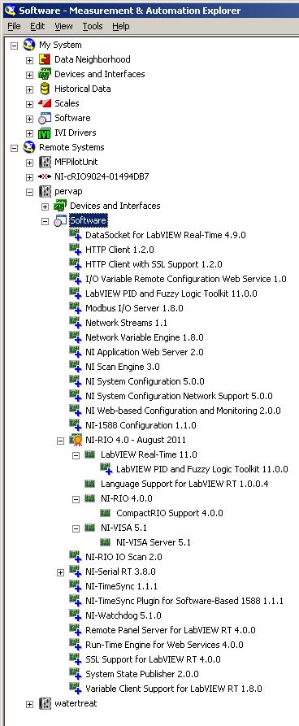Select NI System Configuration 5.0.0
Viewport: 299px width, 726px height.
coord(145,381)
